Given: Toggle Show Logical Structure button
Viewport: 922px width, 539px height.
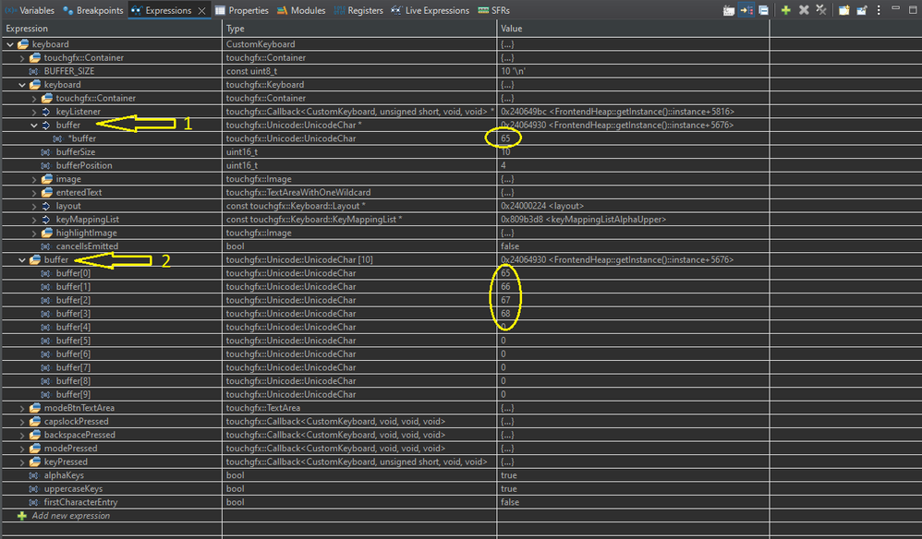Looking at the screenshot, I should [746, 10].
